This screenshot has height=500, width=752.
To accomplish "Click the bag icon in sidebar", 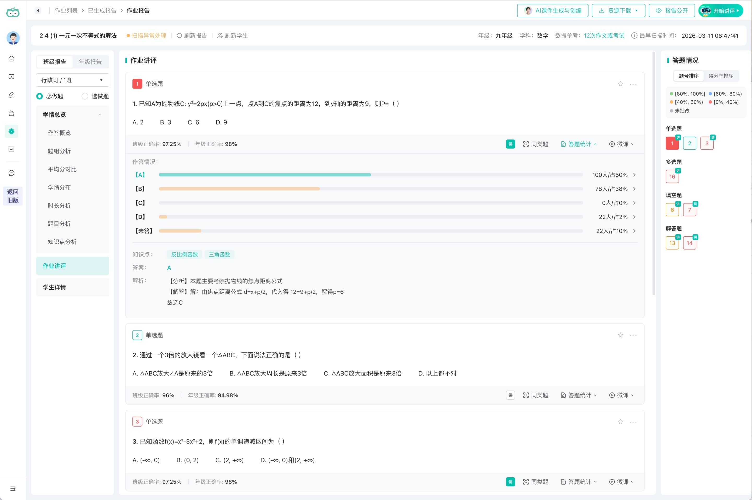I will pyautogui.click(x=11, y=113).
